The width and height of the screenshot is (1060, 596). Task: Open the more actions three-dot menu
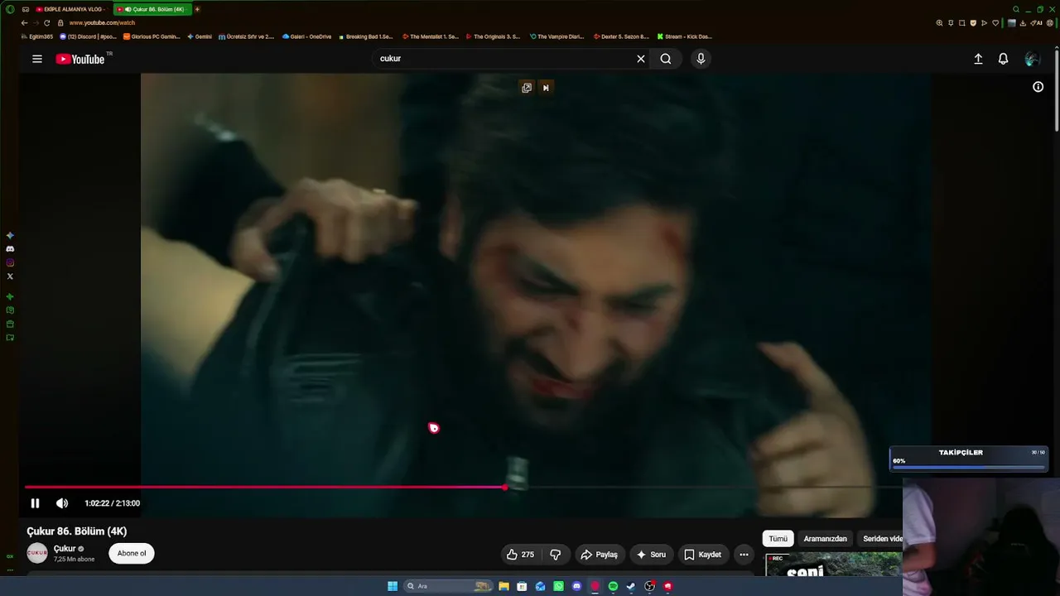click(744, 555)
